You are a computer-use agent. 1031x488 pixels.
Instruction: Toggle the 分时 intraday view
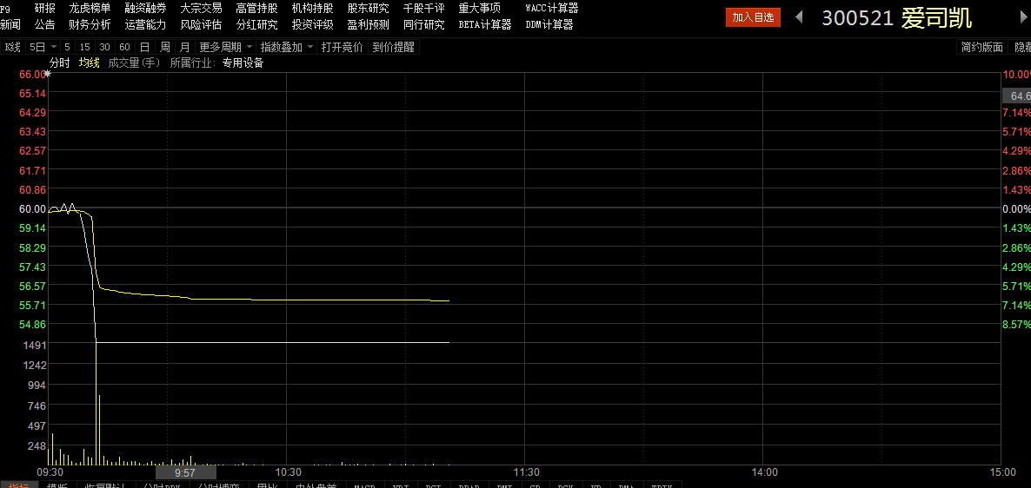tap(59, 63)
